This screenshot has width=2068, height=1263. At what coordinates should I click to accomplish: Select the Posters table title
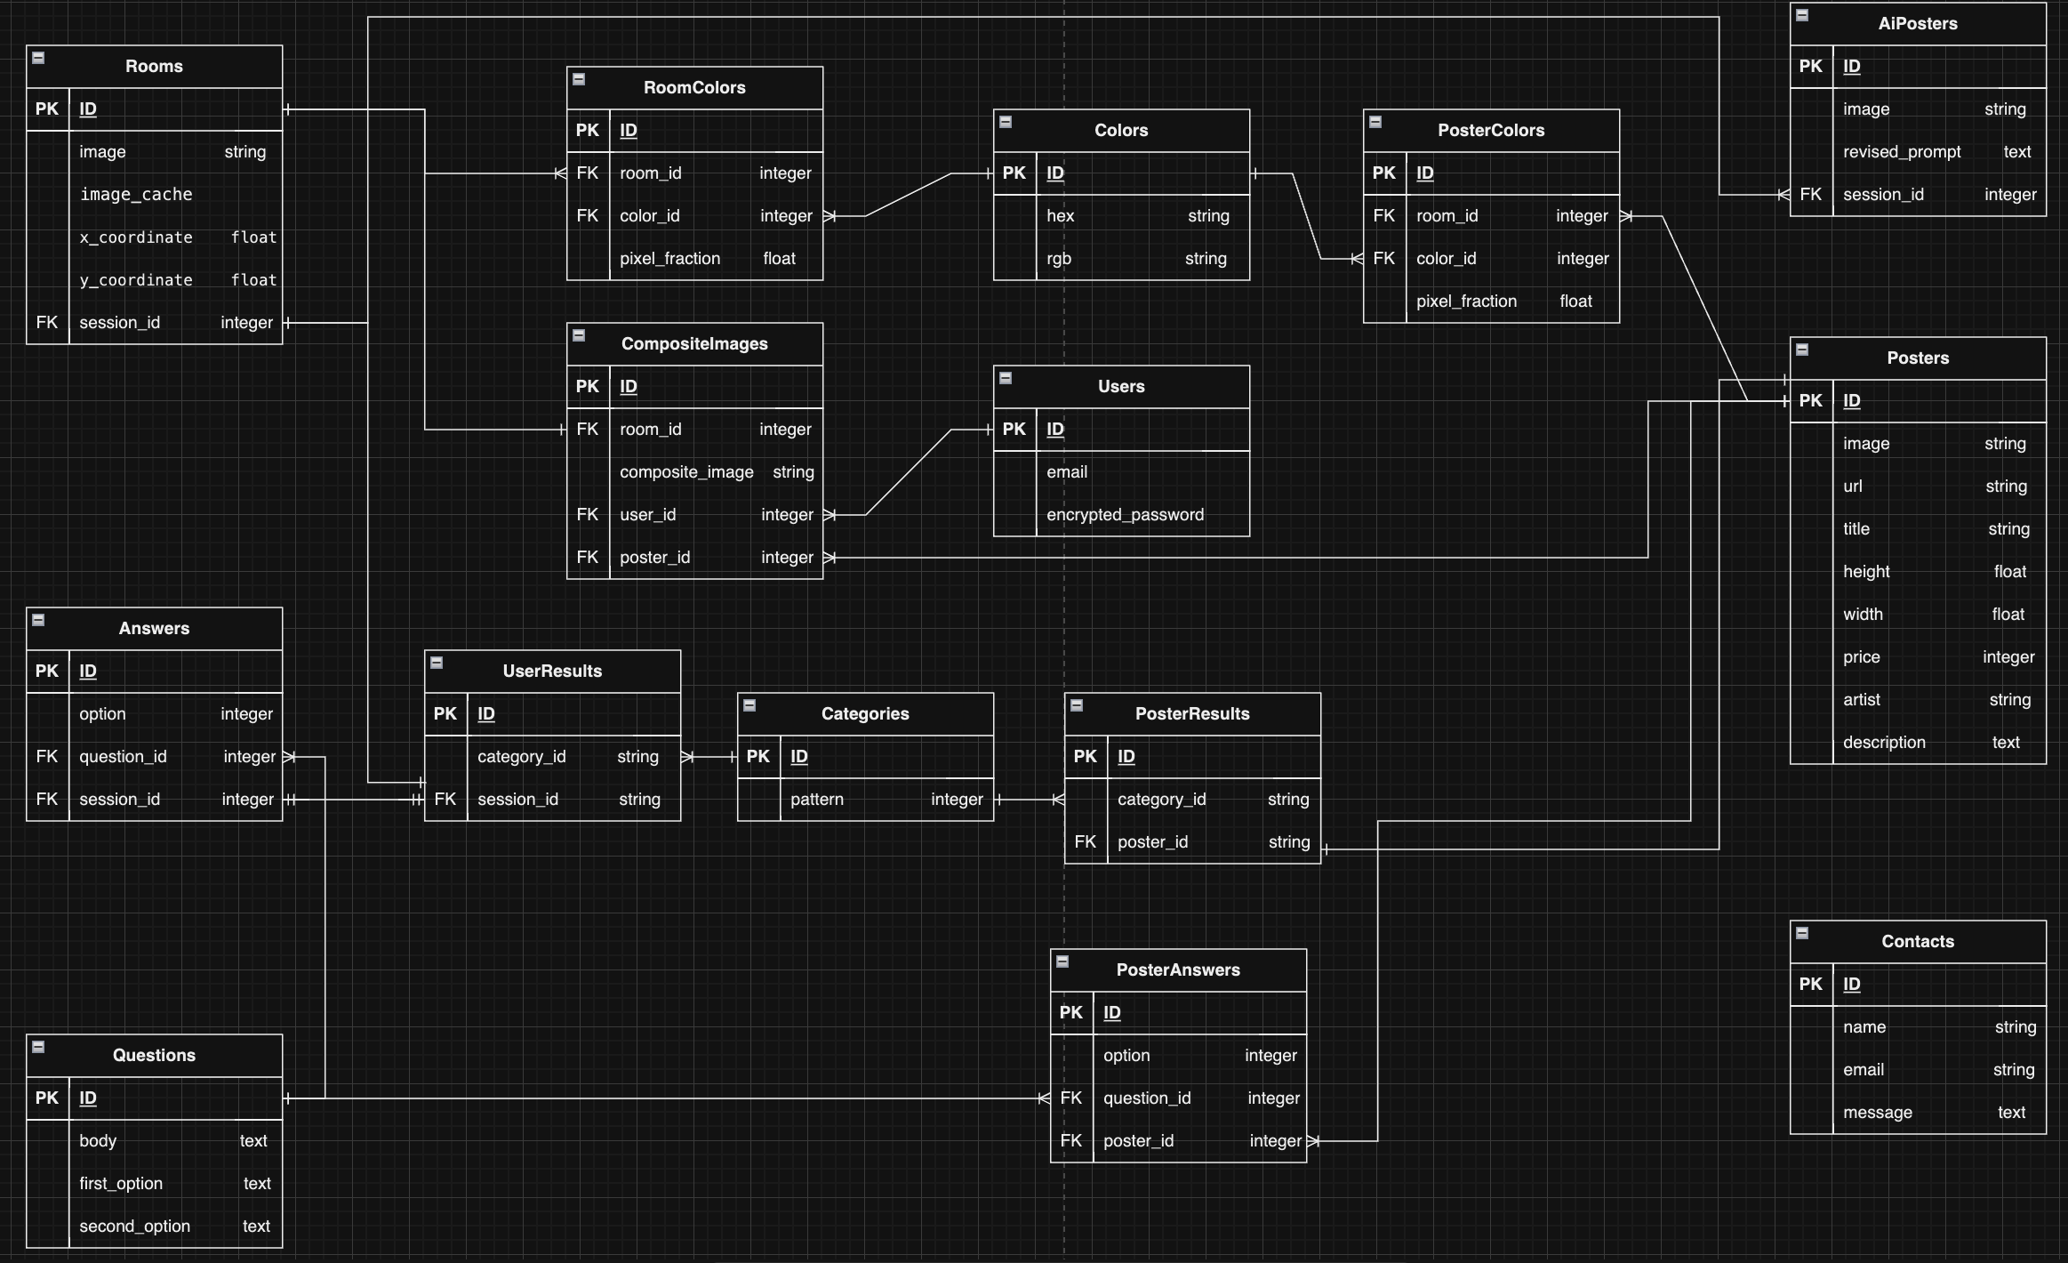coord(1918,358)
